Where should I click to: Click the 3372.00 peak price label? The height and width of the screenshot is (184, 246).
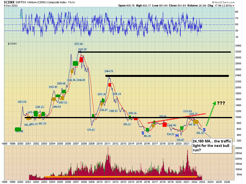pyautogui.click(x=78, y=44)
